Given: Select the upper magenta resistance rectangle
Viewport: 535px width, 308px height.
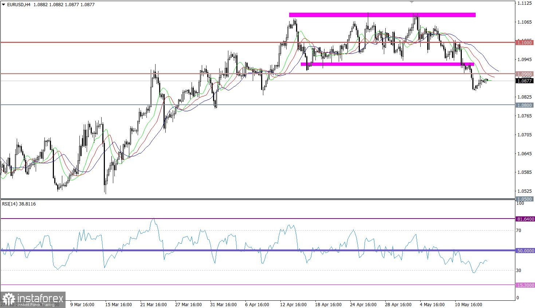Looking at the screenshot, I should [x=382, y=15].
